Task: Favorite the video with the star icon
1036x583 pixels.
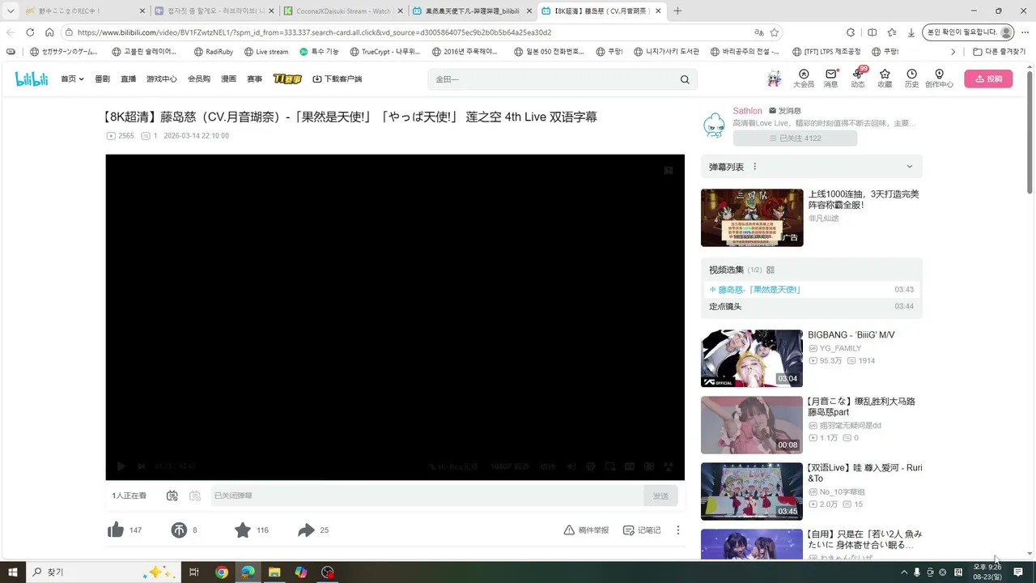Action: (243, 530)
